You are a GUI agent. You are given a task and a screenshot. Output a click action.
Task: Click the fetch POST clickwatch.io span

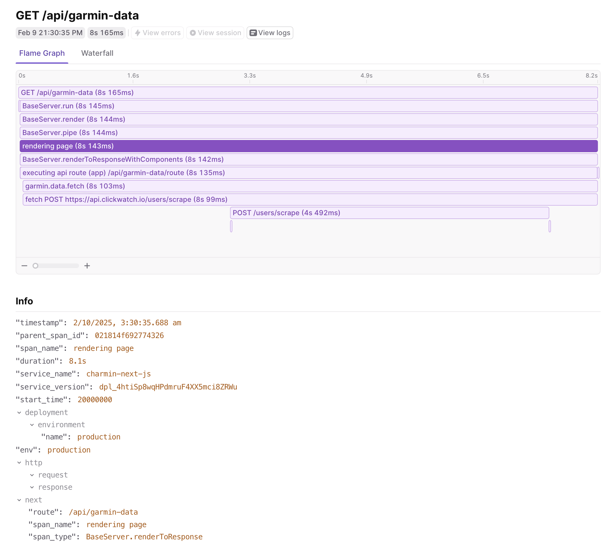(x=310, y=200)
